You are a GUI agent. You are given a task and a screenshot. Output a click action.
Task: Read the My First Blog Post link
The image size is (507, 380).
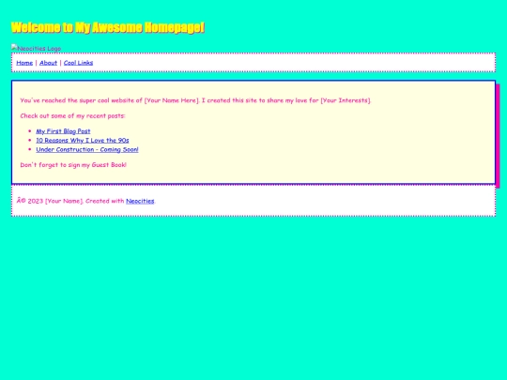pos(63,131)
